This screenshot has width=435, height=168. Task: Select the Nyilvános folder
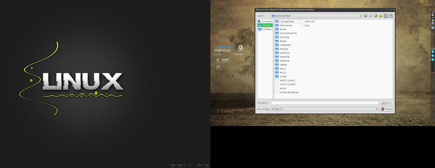pyautogui.click(x=282, y=53)
